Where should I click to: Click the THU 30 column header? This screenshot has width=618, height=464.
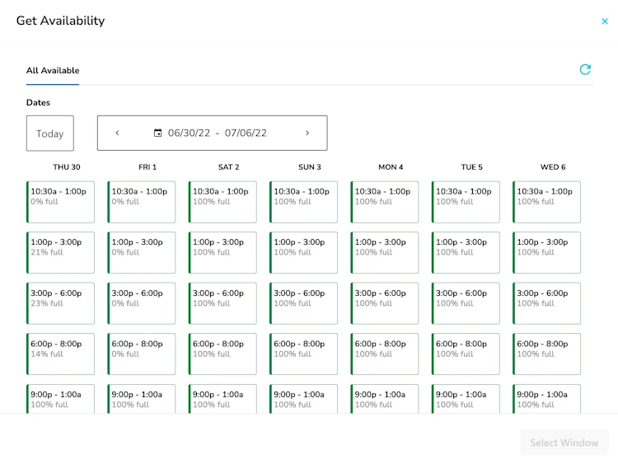[x=67, y=167]
